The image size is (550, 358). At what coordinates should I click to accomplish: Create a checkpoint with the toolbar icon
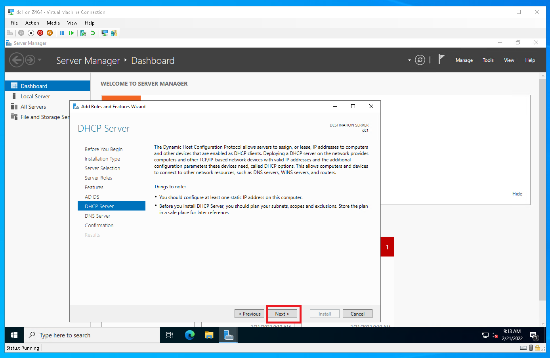point(83,33)
